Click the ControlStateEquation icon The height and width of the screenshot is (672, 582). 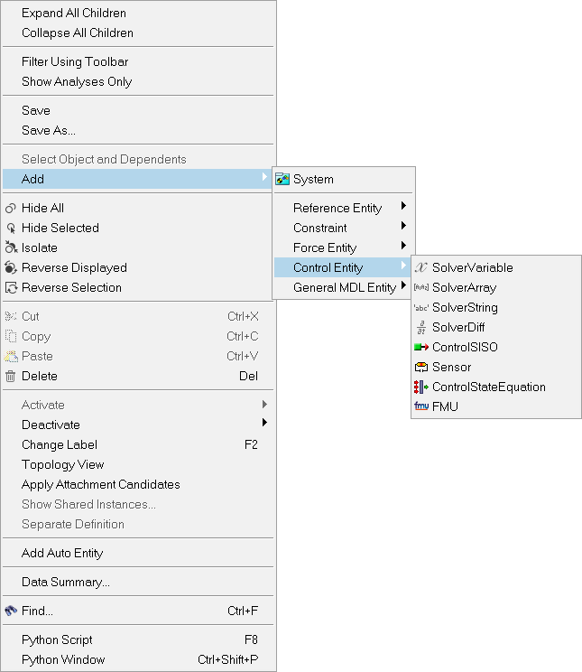click(420, 387)
